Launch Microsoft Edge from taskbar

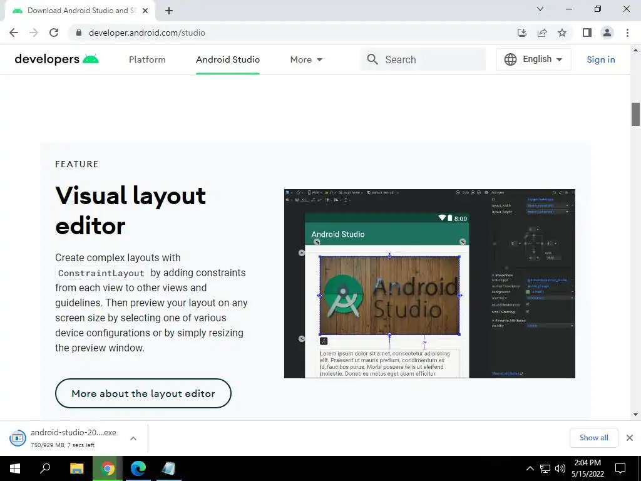click(x=138, y=468)
